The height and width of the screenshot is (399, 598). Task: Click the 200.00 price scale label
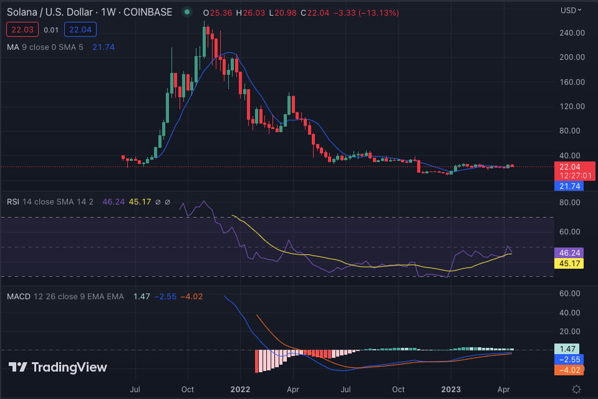pyautogui.click(x=572, y=57)
